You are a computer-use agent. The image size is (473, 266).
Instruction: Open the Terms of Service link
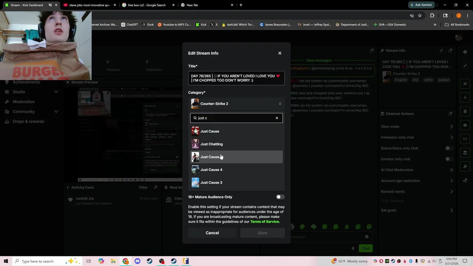coord(265,222)
